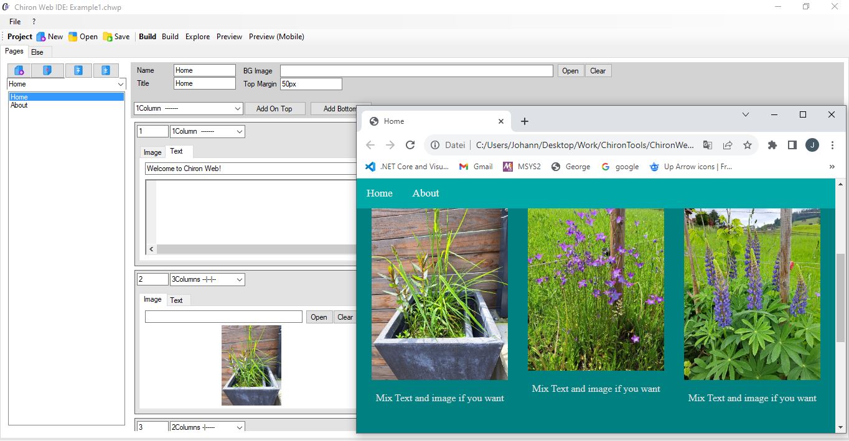
Task: Move page up with the up-arrow button
Action: click(78, 70)
